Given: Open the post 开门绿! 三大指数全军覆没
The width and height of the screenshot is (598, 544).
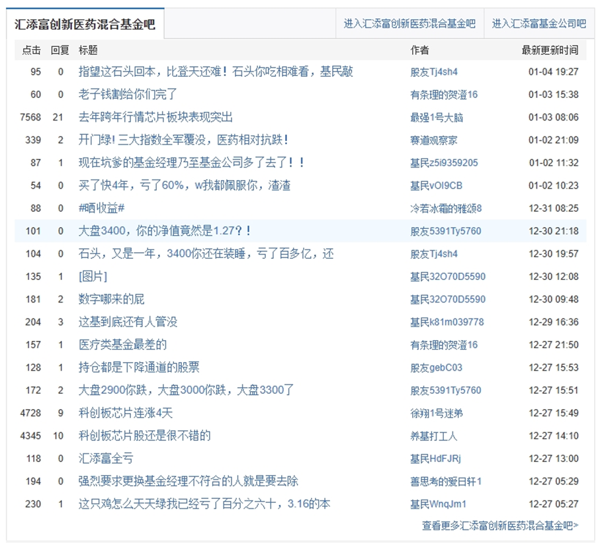Looking at the screenshot, I should point(183,140).
